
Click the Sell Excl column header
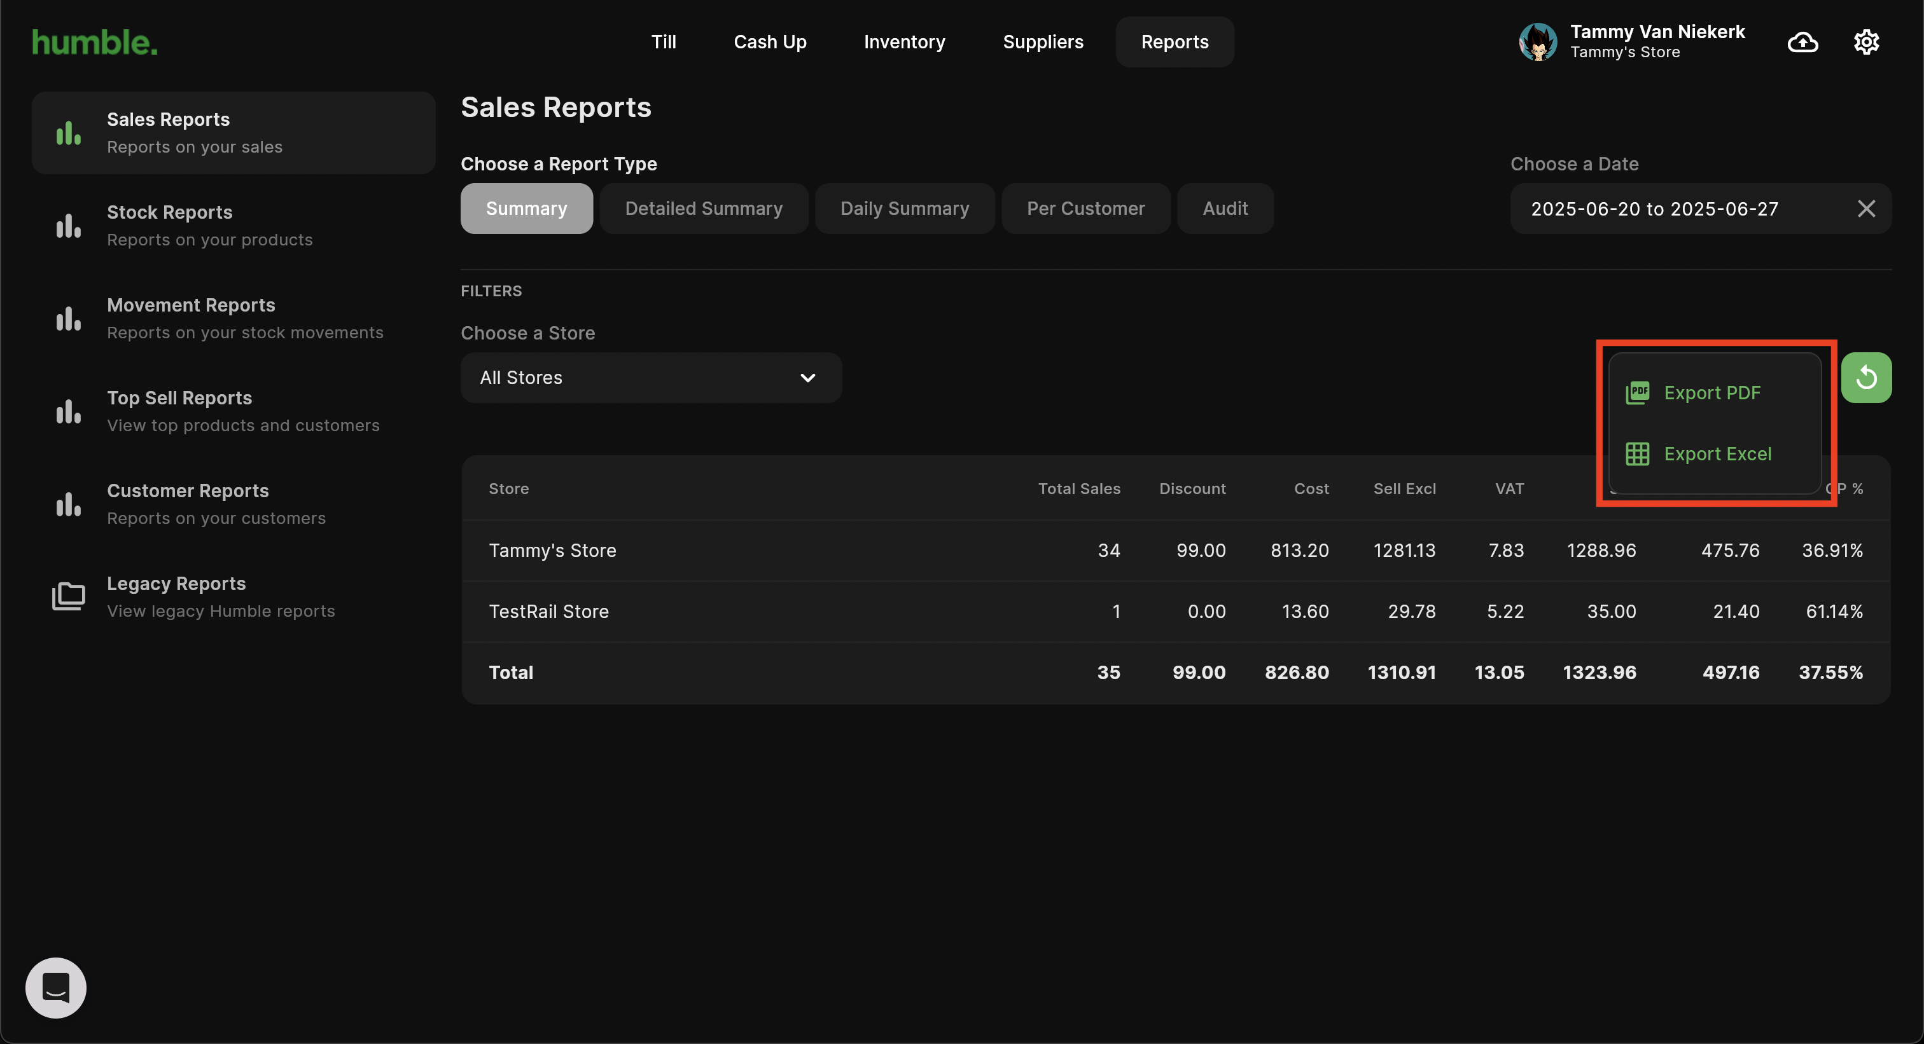pyautogui.click(x=1404, y=489)
